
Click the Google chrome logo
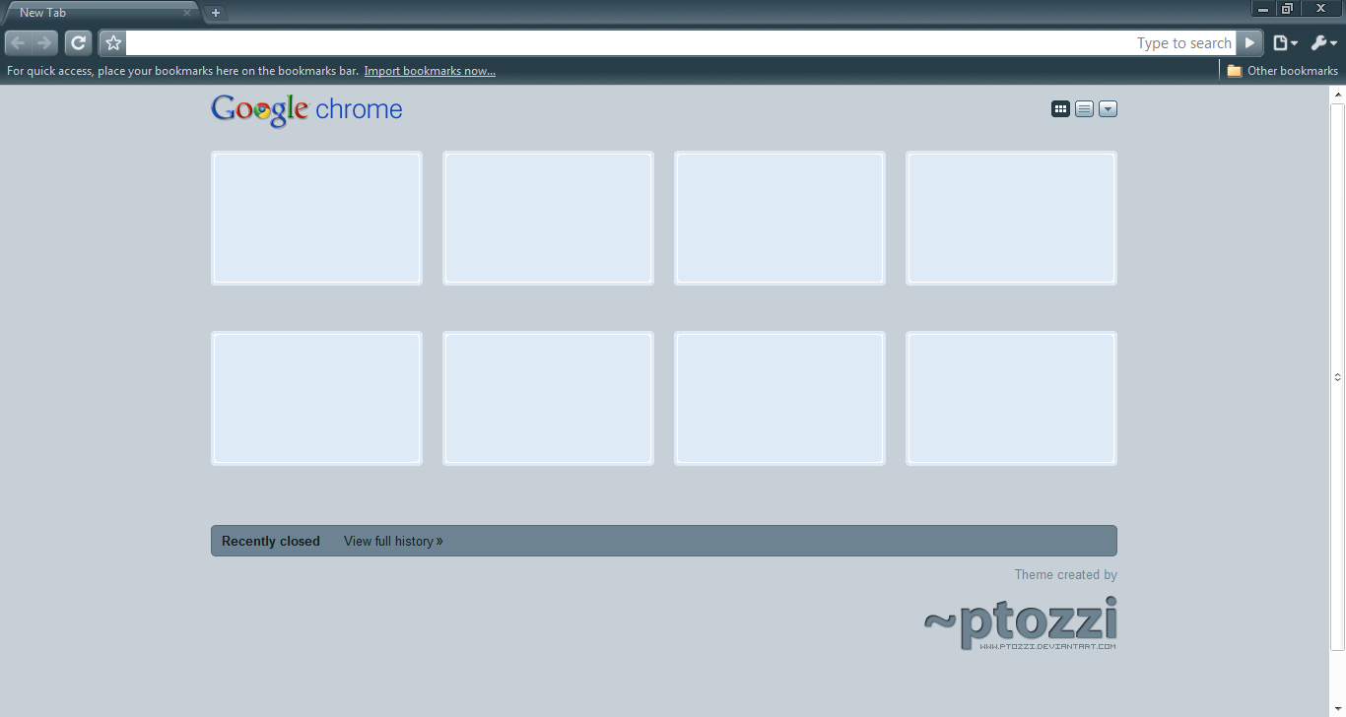click(x=306, y=109)
